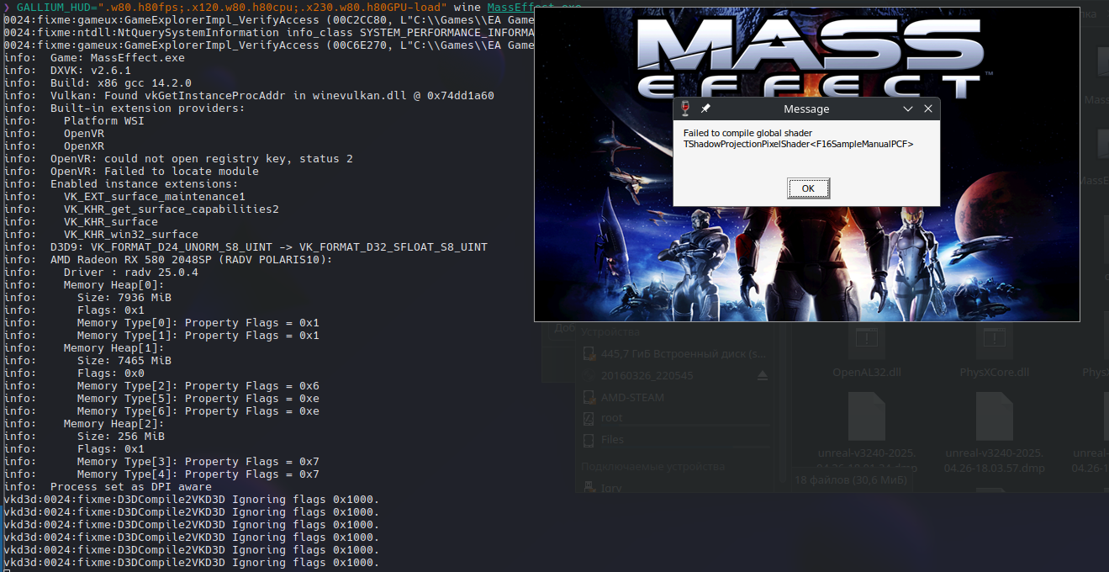Click 'Memory Heap[1]:' in terminal output
The width and height of the screenshot is (1109, 572).
[x=114, y=348]
